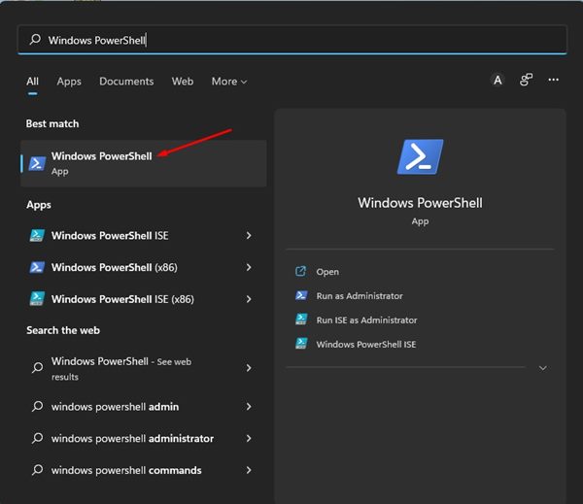Image resolution: width=583 pixels, height=504 pixels.
Task: Switch to the Apps tab
Action: click(x=69, y=81)
